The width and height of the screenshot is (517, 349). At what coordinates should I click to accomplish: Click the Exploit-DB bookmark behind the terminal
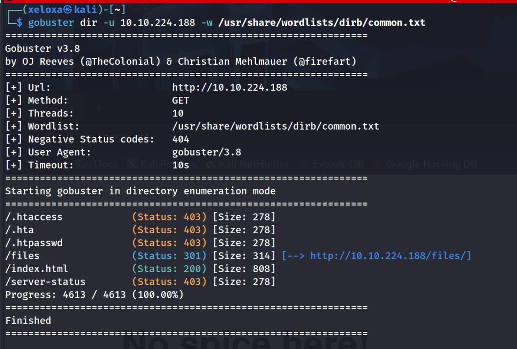click(337, 164)
